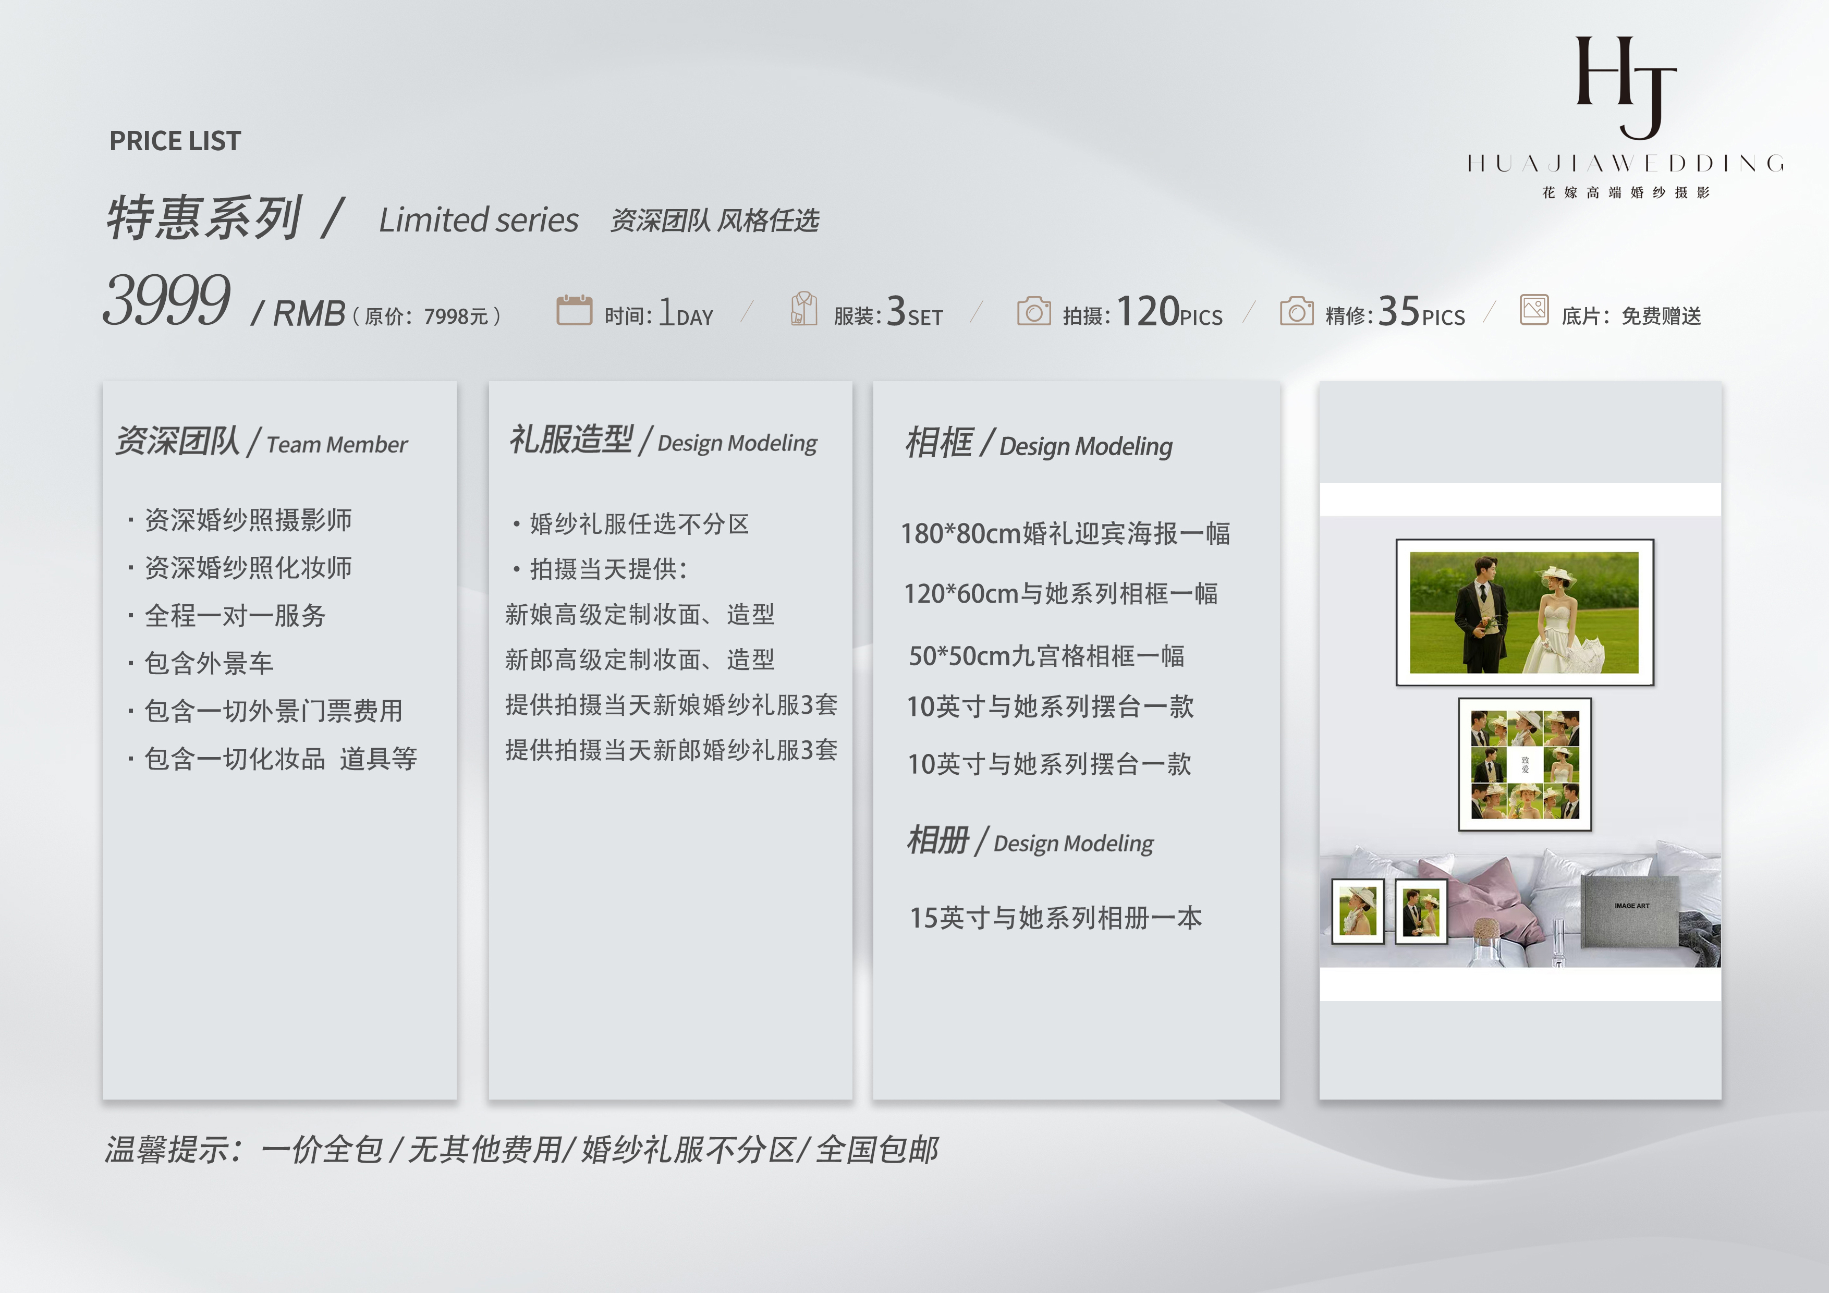
Task: Click the 底片：免费赠送 label
Action: tap(1631, 316)
